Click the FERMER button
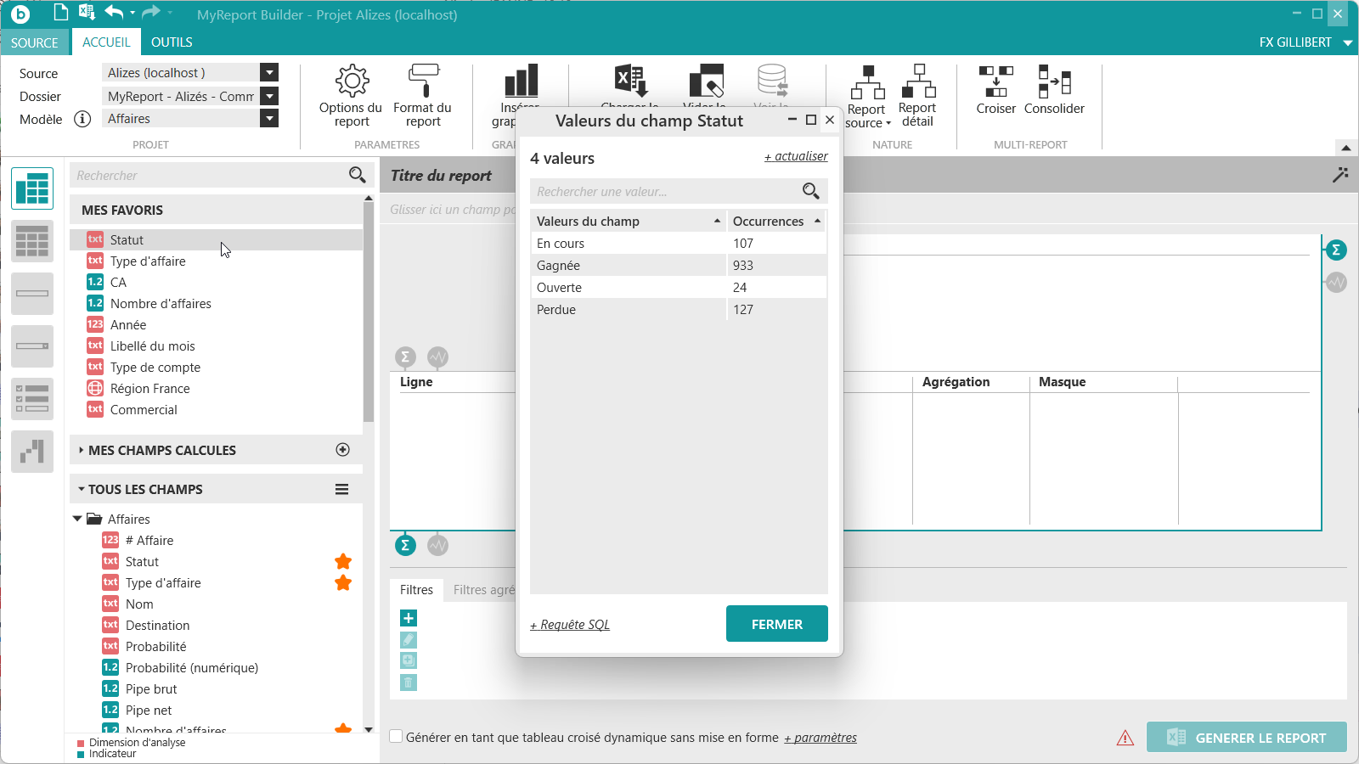Screen dimensions: 1359x764 pyautogui.click(x=777, y=624)
